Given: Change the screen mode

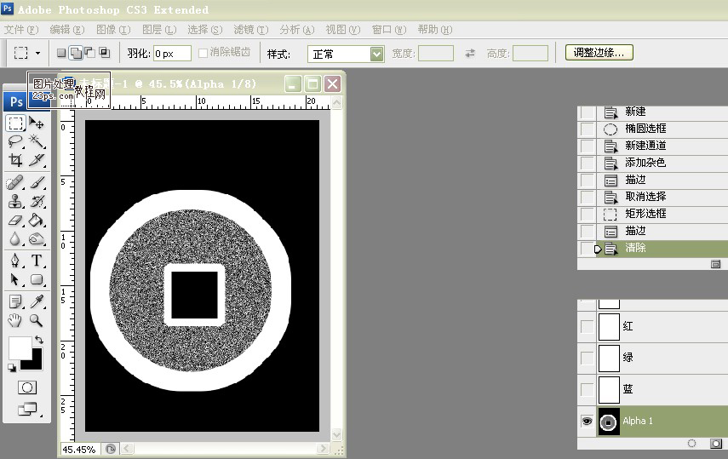Looking at the screenshot, I should point(27,409).
